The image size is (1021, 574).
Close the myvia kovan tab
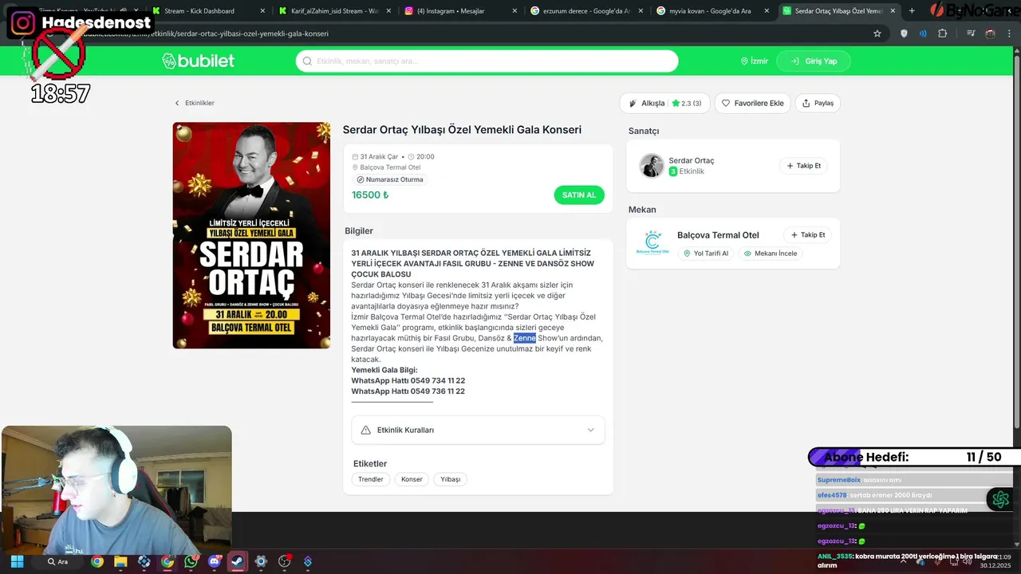tap(767, 11)
